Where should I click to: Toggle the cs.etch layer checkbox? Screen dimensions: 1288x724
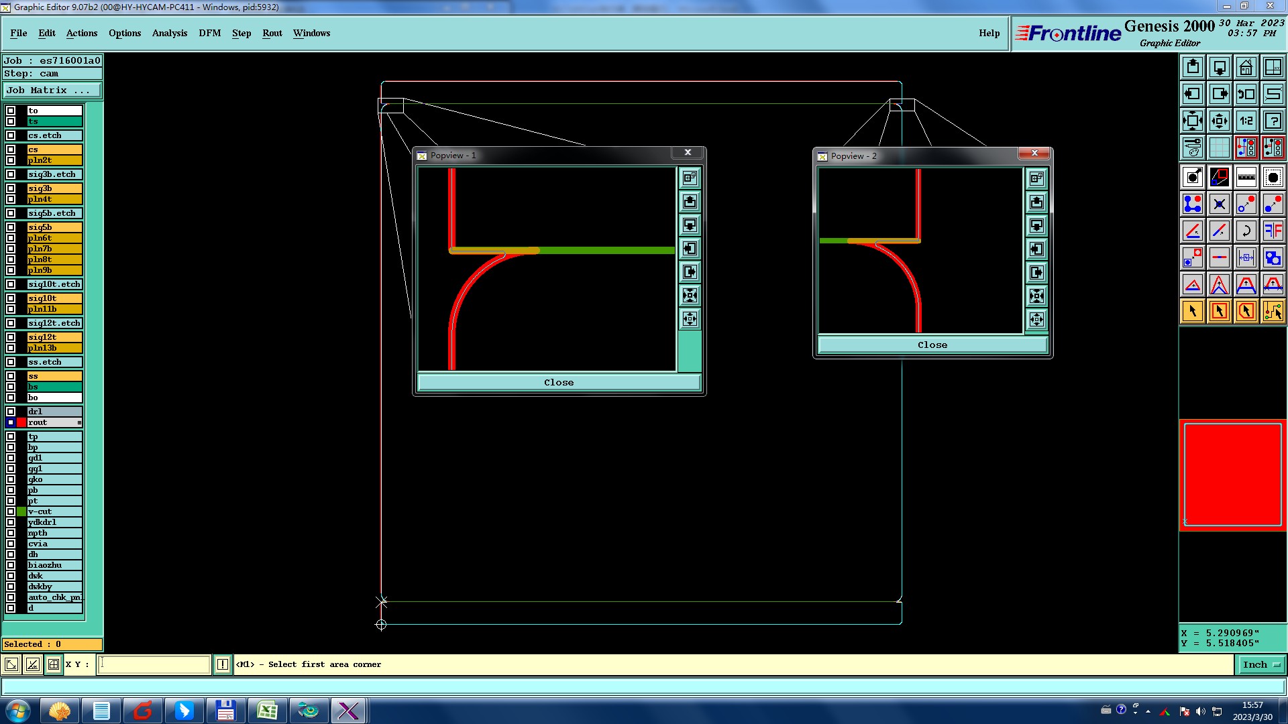pos(11,135)
